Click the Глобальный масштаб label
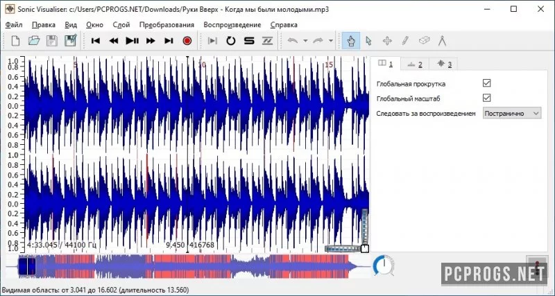The height and width of the screenshot is (296, 555). [408, 98]
